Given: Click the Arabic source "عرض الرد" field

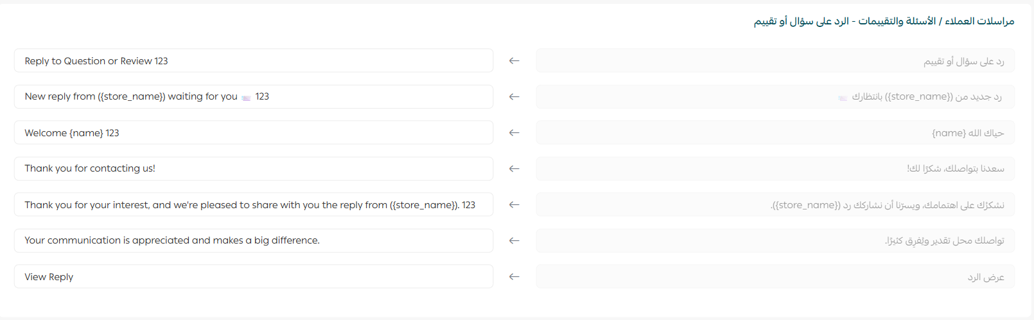Looking at the screenshot, I should 775,277.
